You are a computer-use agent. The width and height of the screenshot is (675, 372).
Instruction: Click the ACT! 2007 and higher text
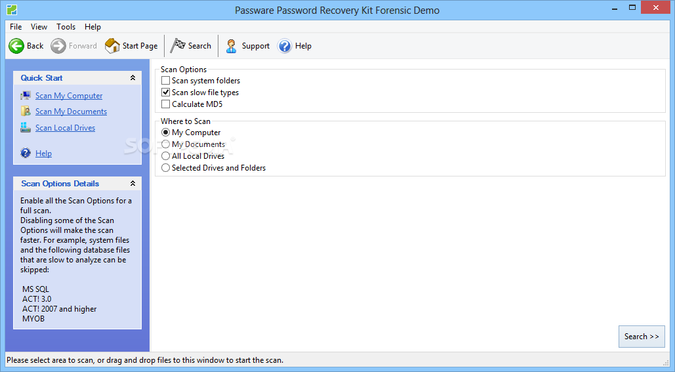(x=60, y=309)
